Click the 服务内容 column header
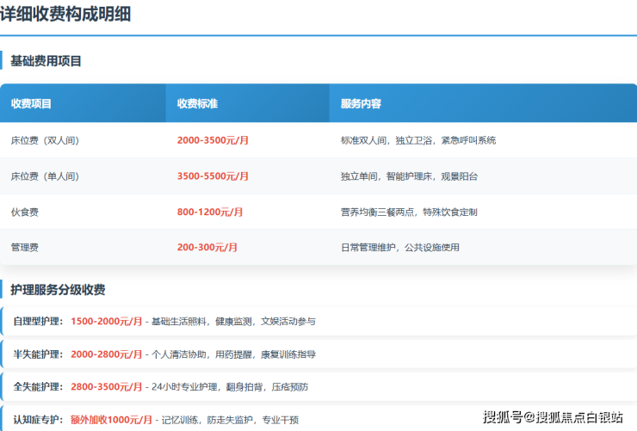Screen dimensions: 637x431 (361, 104)
